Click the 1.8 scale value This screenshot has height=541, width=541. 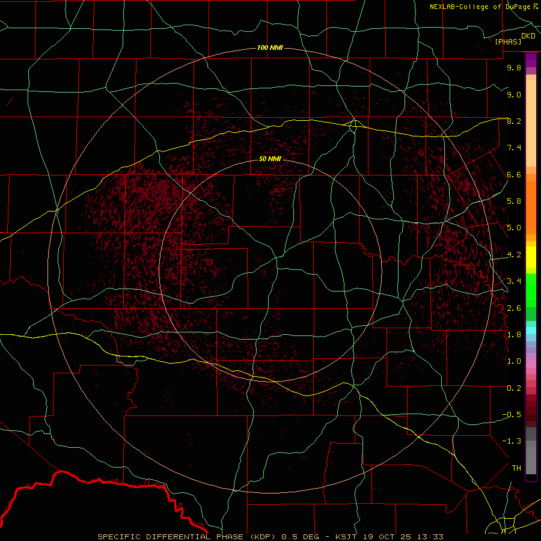pyautogui.click(x=514, y=335)
